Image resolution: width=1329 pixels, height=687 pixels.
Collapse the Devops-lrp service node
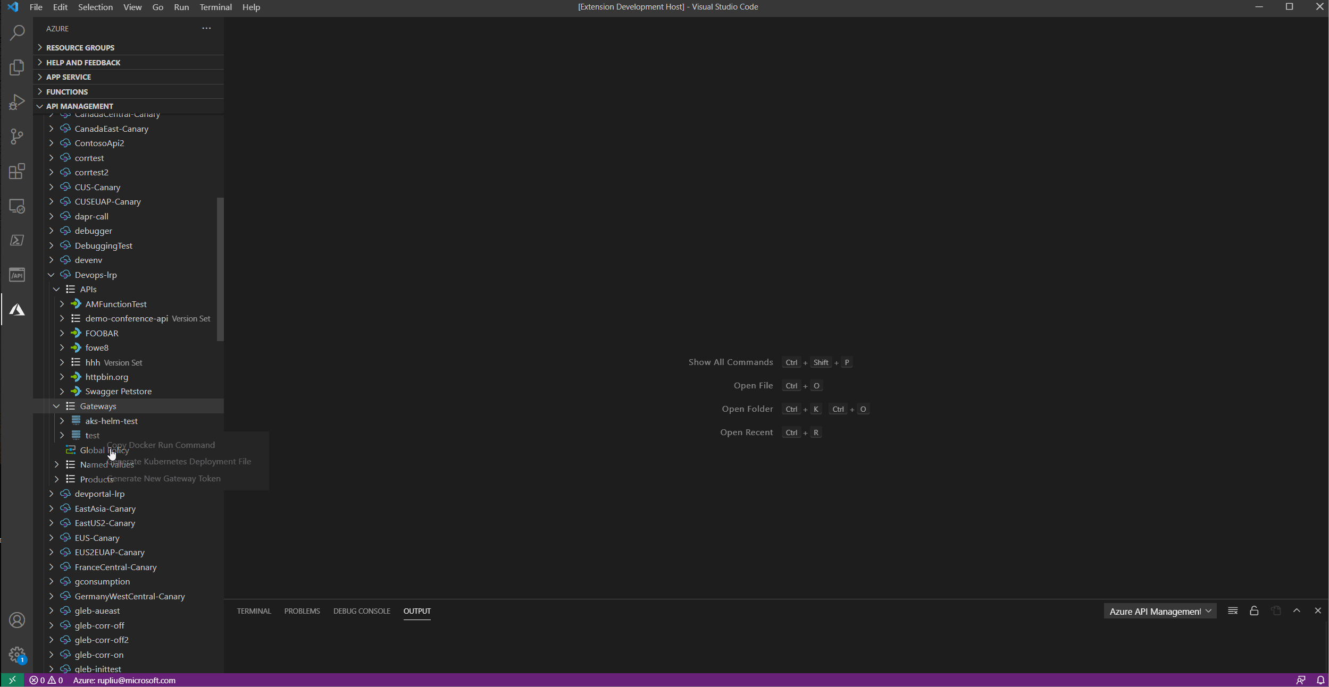[x=51, y=275]
